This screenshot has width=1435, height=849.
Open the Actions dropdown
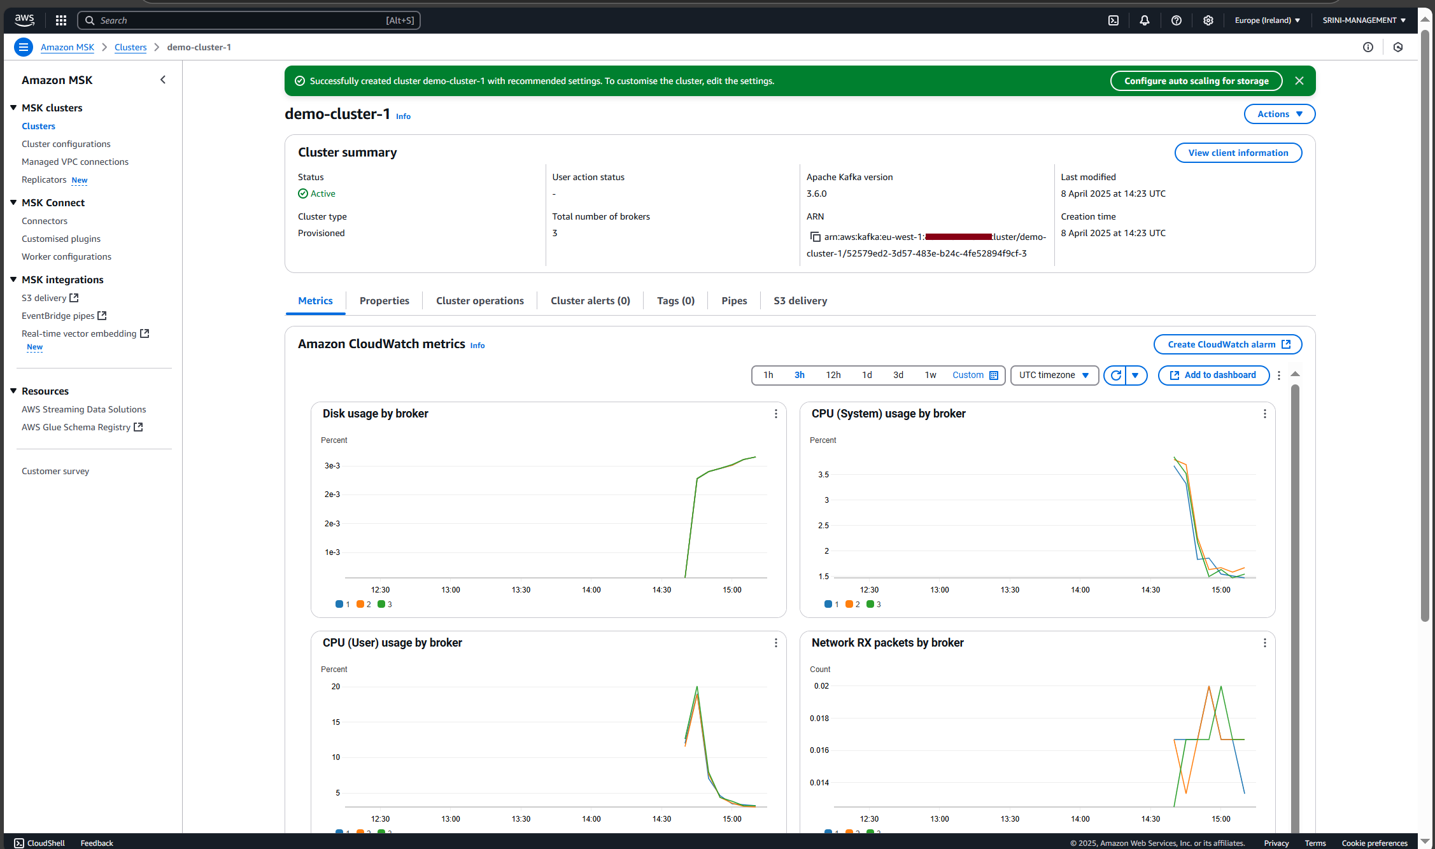coord(1280,114)
